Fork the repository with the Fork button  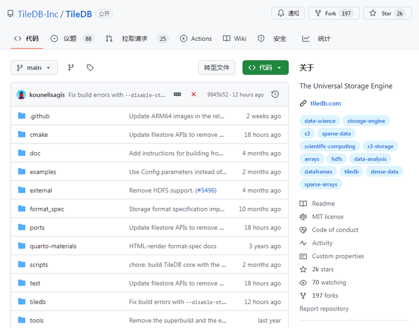(x=334, y=13)
